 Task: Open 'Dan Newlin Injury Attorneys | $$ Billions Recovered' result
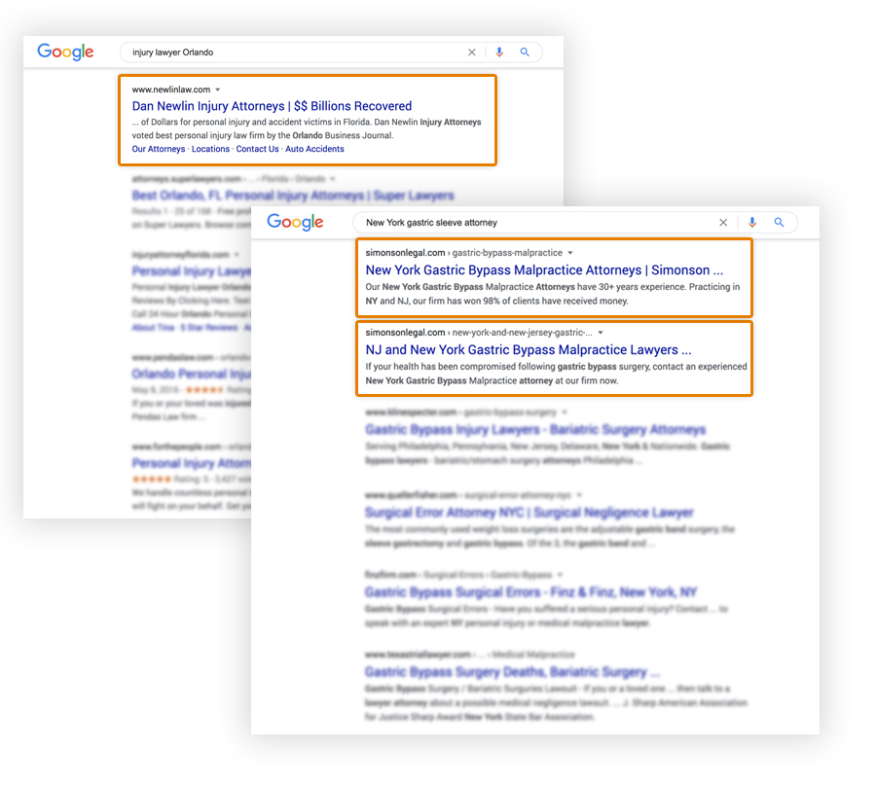pyautogui.click(x=272, y=105)
